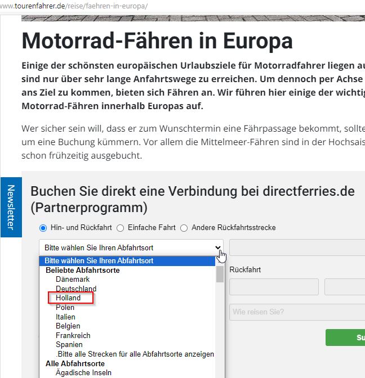Viewport: 365px width, 378px height.
Task: Select the Andere Rückfahrtsstrecke radio button
Action: click(x=184, y=228)
